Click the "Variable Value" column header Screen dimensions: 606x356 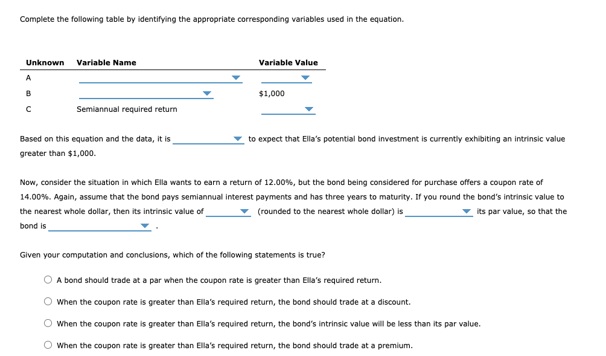click(288, 62)
